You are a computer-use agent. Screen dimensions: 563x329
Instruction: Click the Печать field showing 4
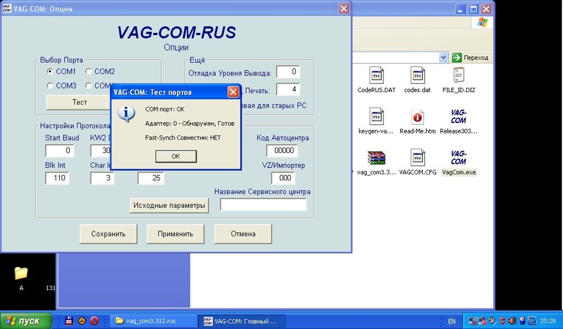288,89
